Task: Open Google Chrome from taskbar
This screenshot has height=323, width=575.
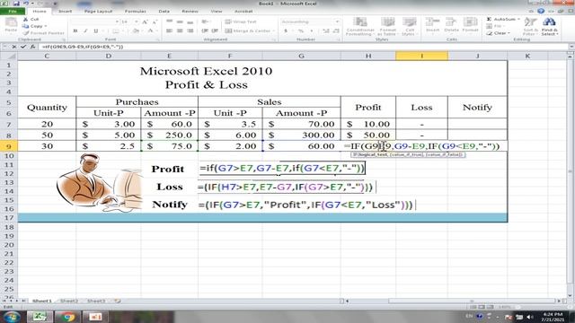Action: click(x=67, y=317)
